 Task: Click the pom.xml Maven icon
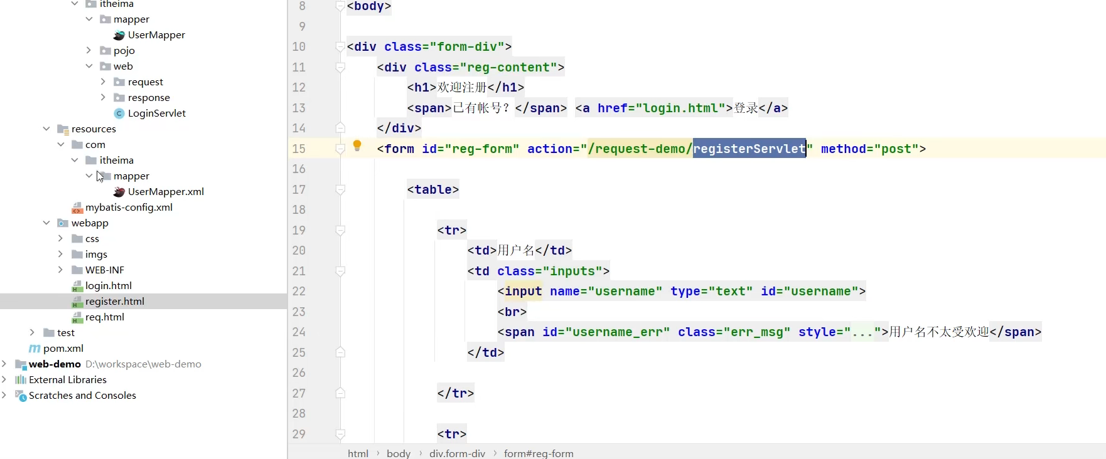[35, 349]
